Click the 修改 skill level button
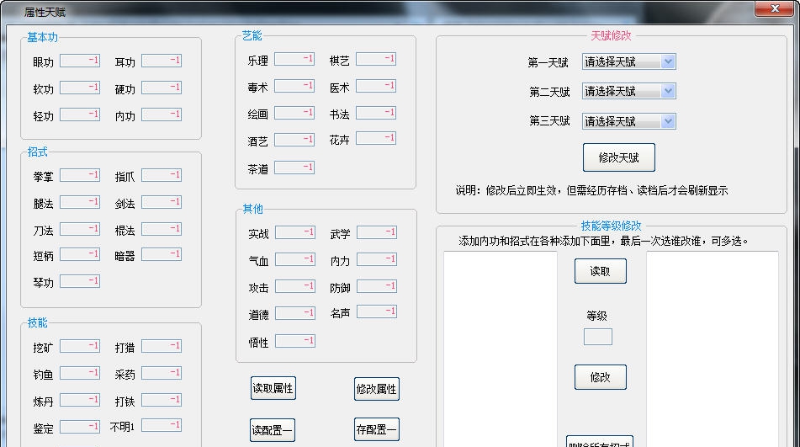This screenshot has height=447, width=800. (600, 377)
